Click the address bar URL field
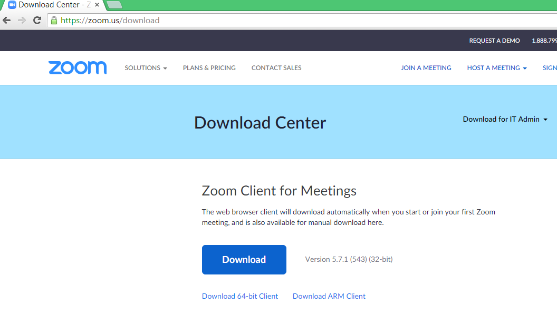557x334 pixels. point(302,20)
